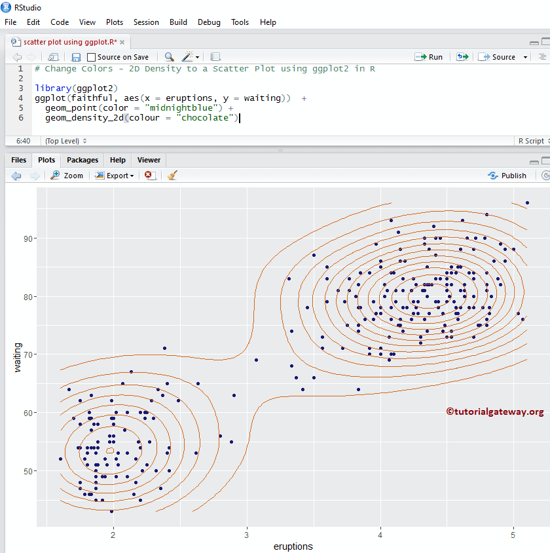Viewport: 550px width, 553px height.
Task: Show source file in new window icon
Action: click(53, 57)
